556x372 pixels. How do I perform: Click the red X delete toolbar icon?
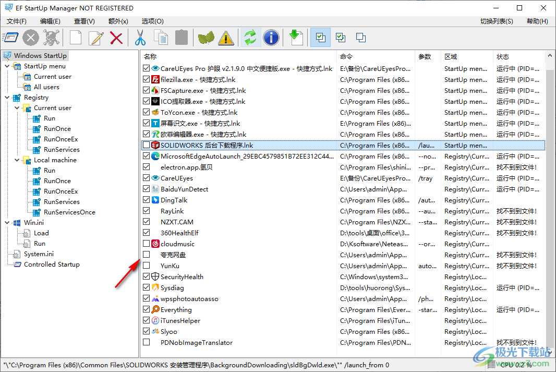click(116, 38)
